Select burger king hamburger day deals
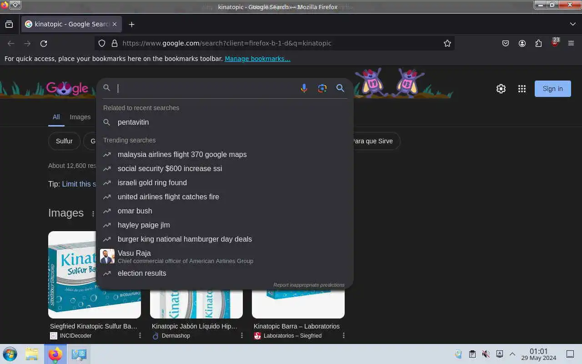This screenshot has width=582, height=364. (225, 239)
